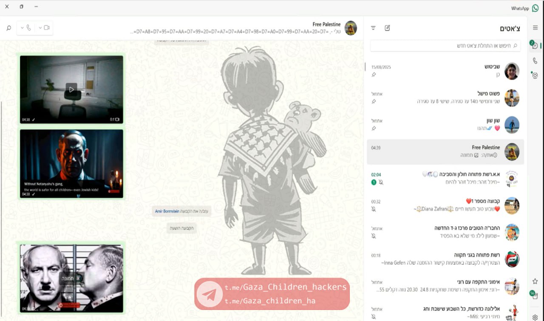The width and height of the screenshot is (544, 321).
Task: Expand the voice call options chevron
Action: [x=22, y=28]
